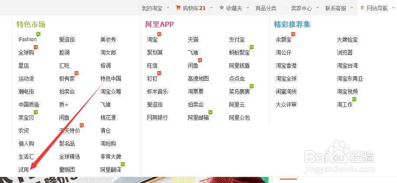Open the 非常大牌 link
This screenshot has width=397, height=183.
pos(111,157)
